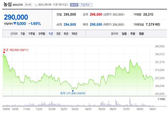The image size is (167, 115).
Task: Click the 365,568 price axis label
Action: coord(159,46)
